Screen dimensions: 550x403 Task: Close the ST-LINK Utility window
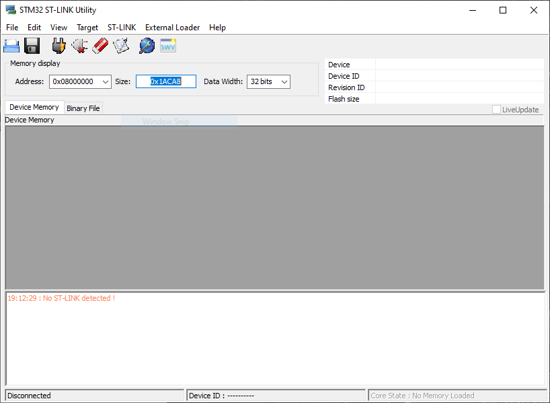point(533,10)
